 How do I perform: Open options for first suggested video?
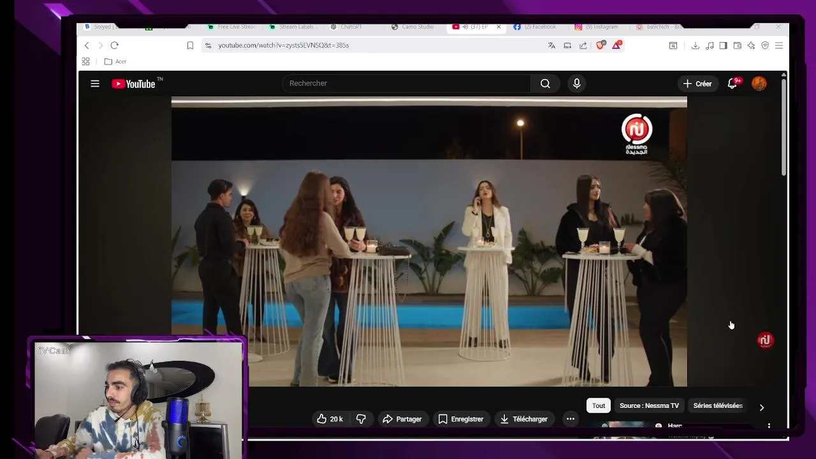[769, 426]
